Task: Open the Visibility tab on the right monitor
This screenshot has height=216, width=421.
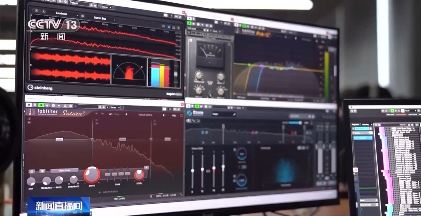Action: tap(365, 124)
